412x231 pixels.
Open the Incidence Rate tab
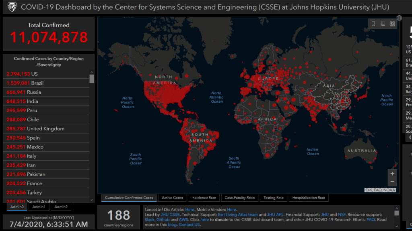pos(204,198)
